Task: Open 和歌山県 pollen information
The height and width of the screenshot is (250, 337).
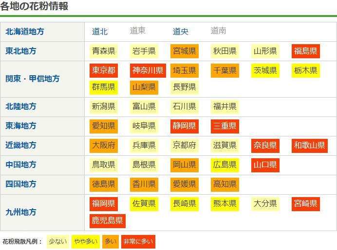Action: click(x=309, y=146)
